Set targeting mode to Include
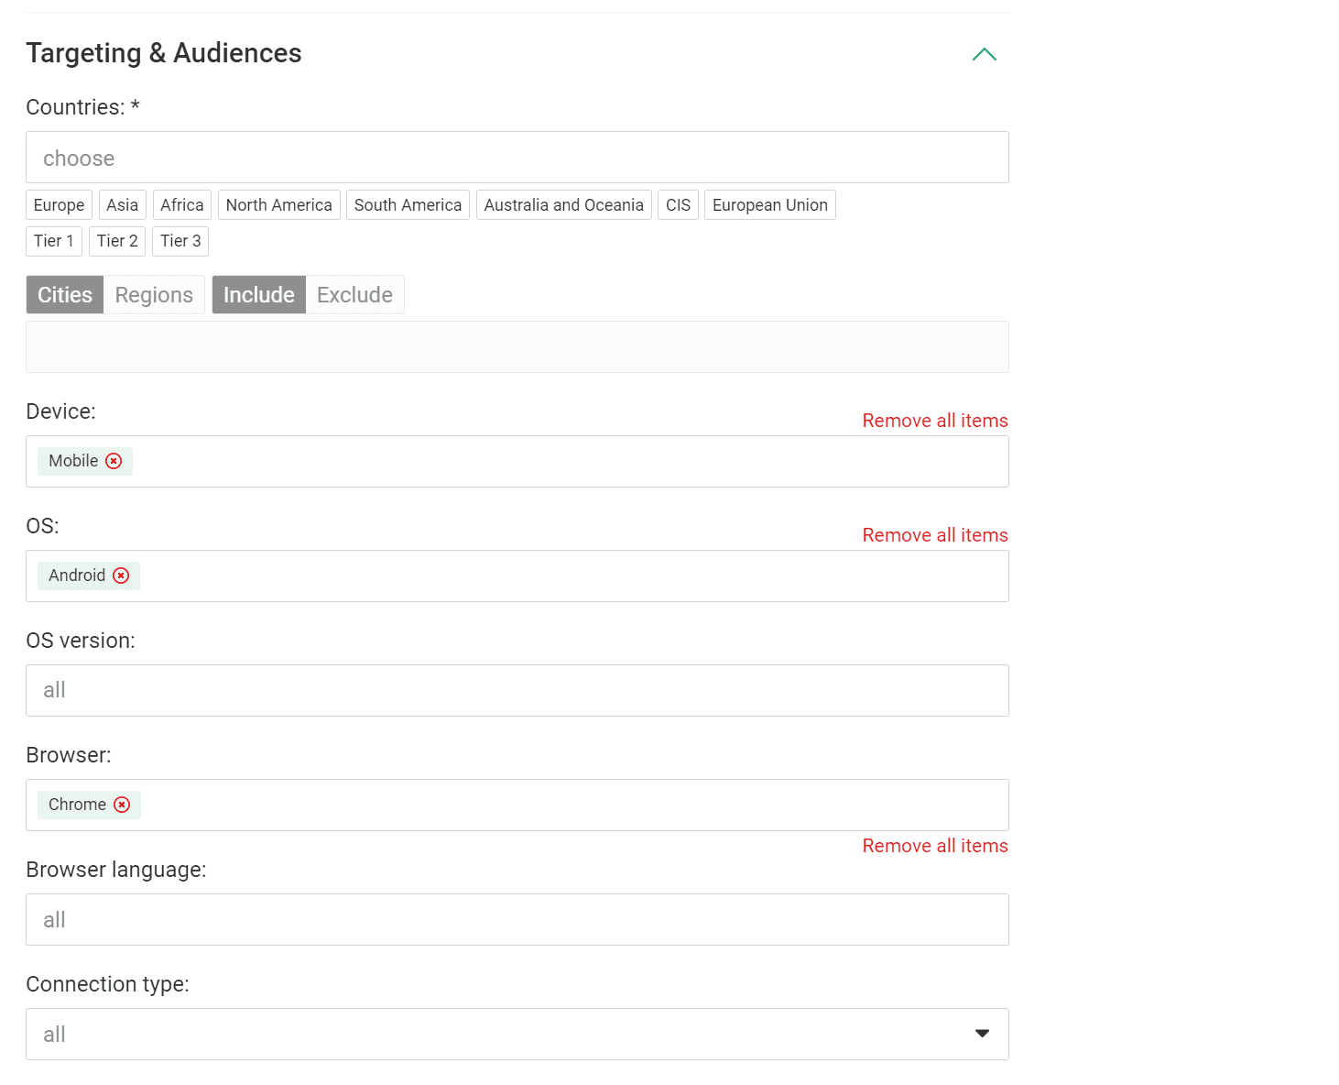The image size is (1339, 1085). tap(259, 295)
